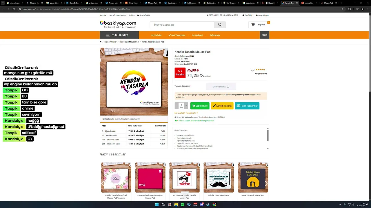Click the info@baskiyap.com email link
The image size is (371, 208).
coord(240,94)
